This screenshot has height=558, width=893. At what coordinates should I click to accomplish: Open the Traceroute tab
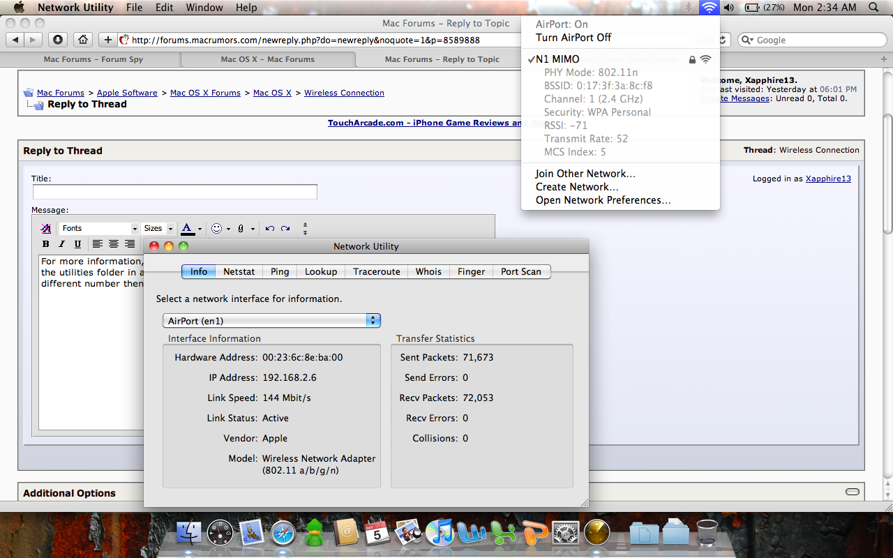(376, 271)
